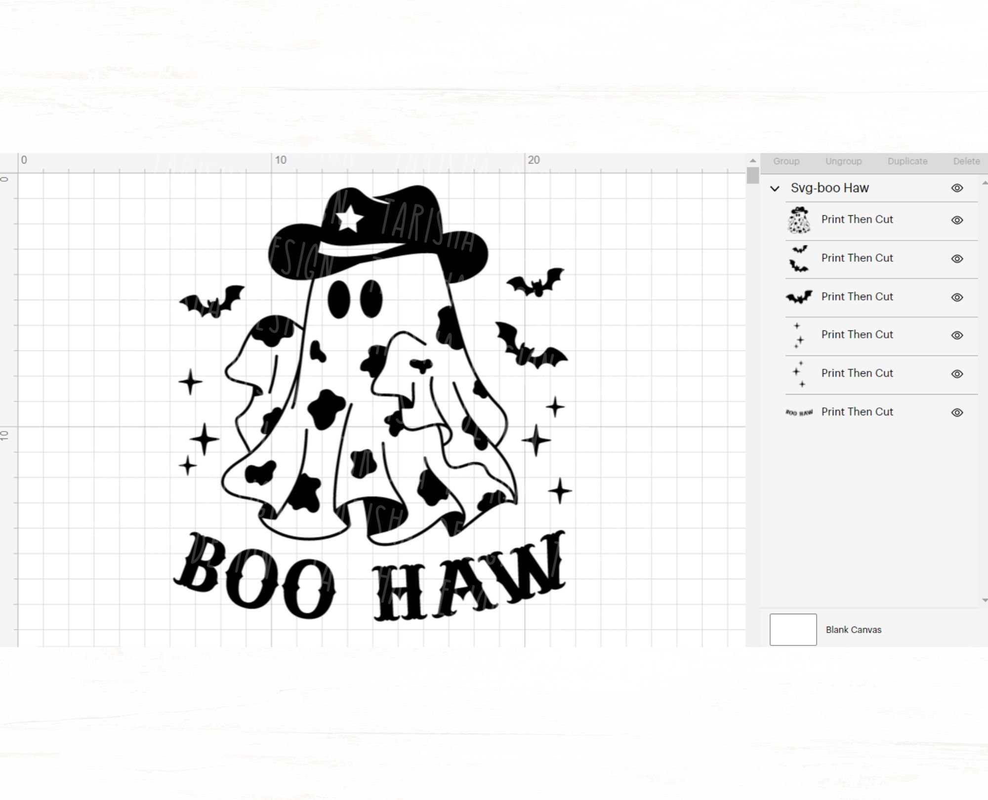Select the BOO HAW text layer thumbnail
988x800 pixels.
(x=800, y=412)
